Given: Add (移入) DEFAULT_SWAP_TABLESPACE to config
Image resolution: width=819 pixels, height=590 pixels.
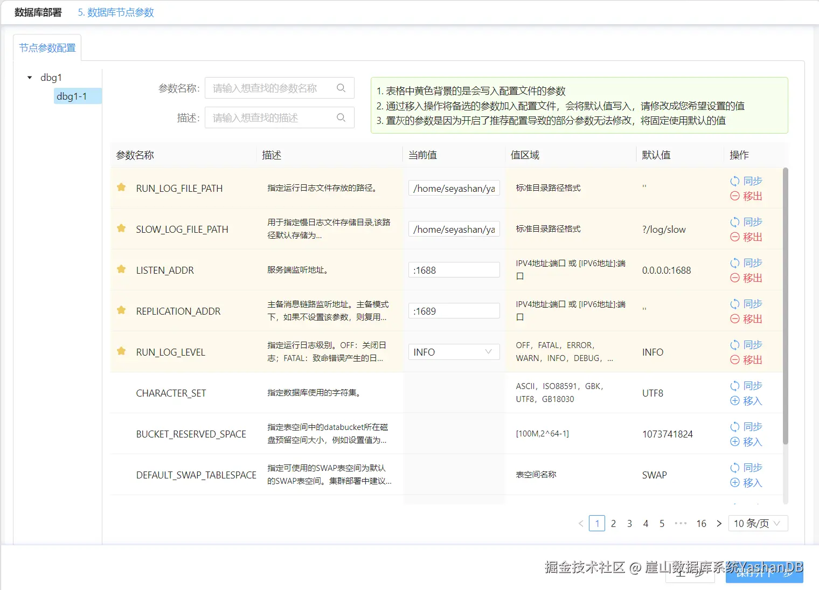Looking at the screenshot, I should point(746,483).
